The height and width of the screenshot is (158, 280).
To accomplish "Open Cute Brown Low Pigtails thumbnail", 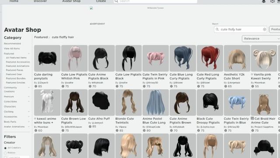I will point(74,102).
